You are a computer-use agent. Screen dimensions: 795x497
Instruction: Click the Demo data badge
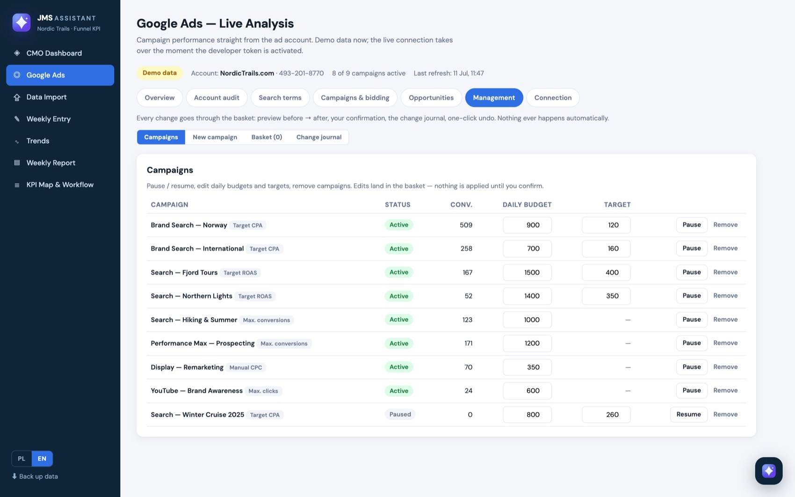click(159, 73)
